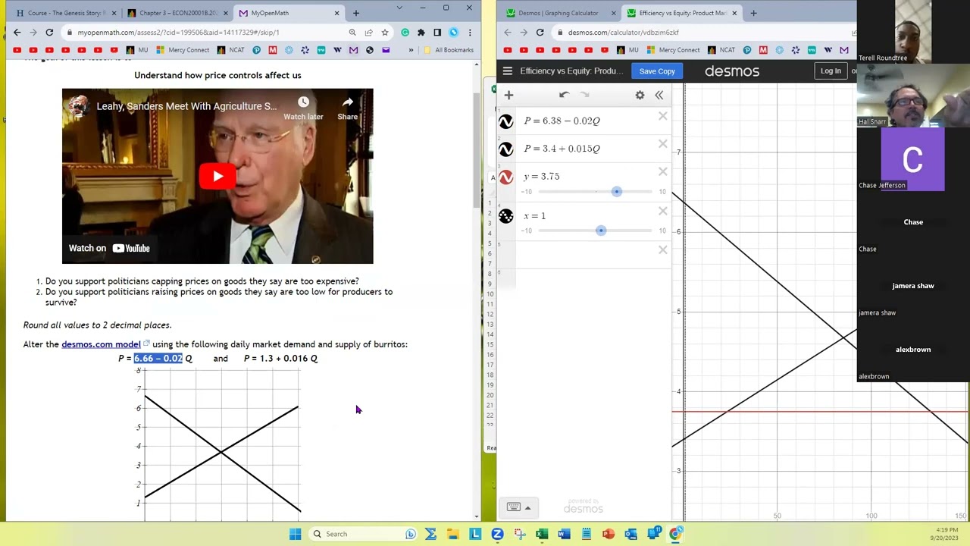
Task: Delete the x = 1 expression
Action: pyautogui.click(x=663, y=211)
